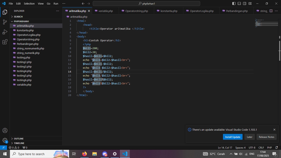Click the editor minimap preview
The width and height of the screenshot is (281, 158).
click(x=266, y=23)
